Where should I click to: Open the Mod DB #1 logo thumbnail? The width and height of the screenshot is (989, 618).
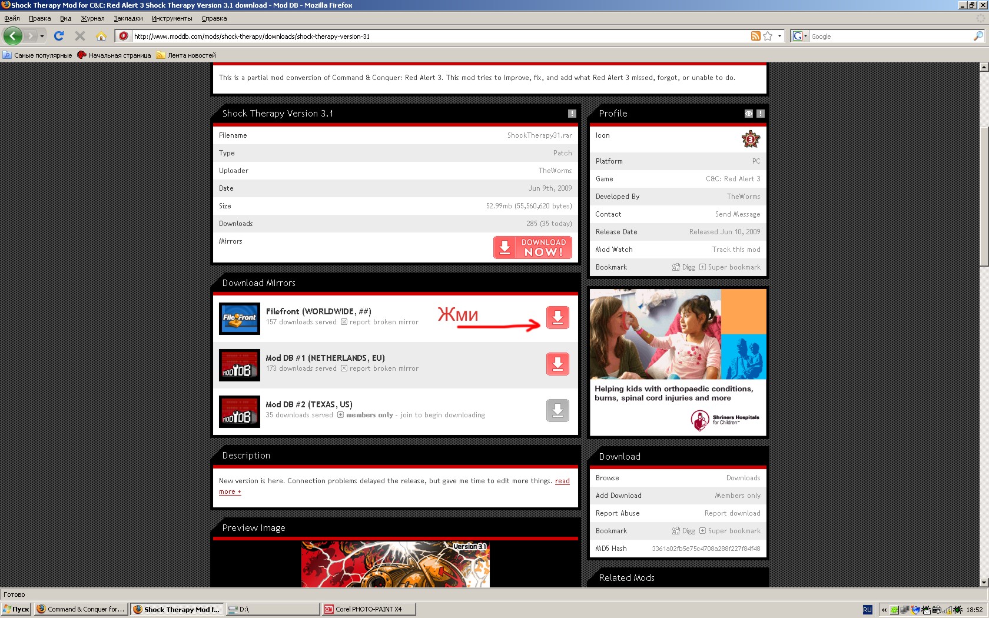(240, 365)
